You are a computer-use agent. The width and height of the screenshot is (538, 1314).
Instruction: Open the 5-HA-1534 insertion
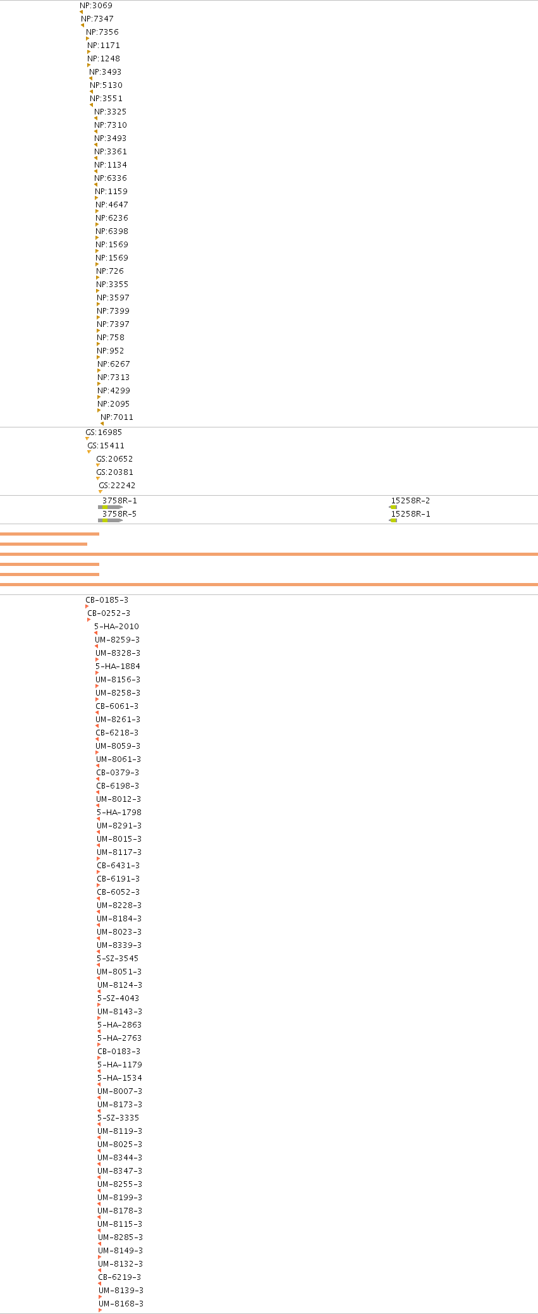(x=119, y=1078)
